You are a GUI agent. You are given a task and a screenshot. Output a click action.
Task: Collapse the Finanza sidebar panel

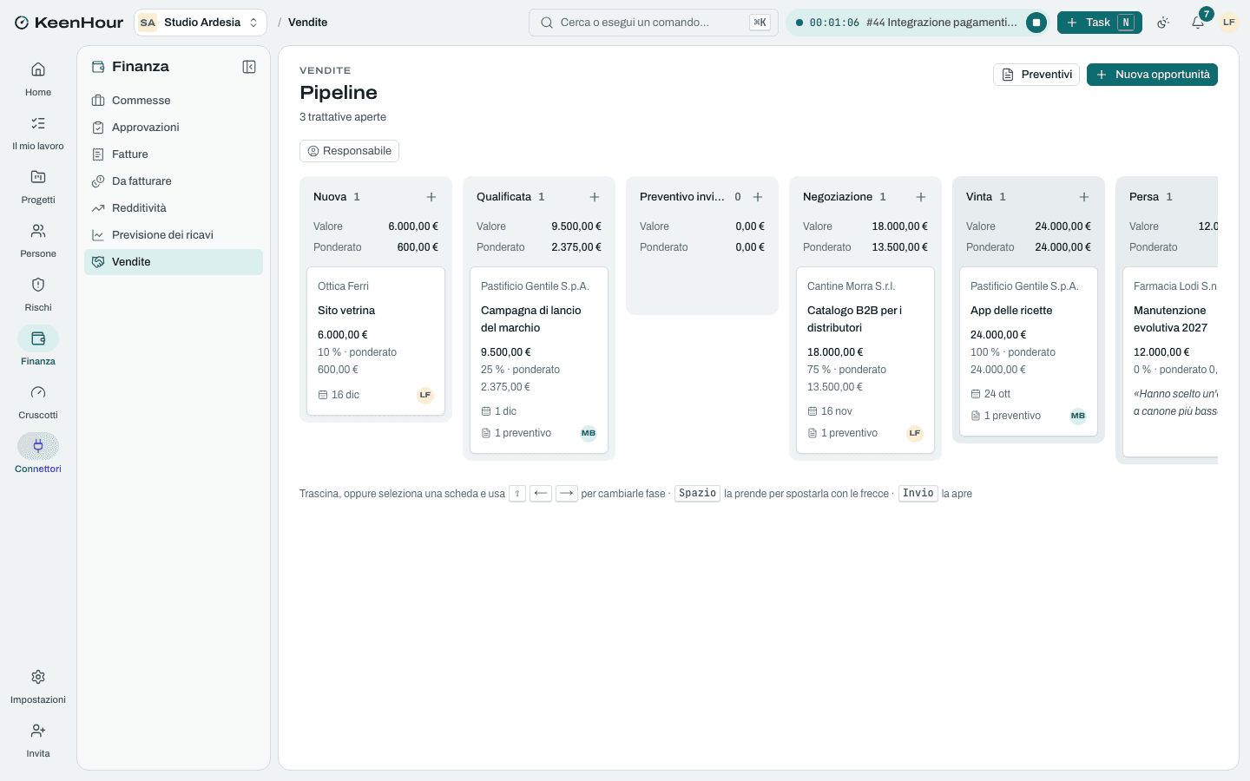pos(249,67)
